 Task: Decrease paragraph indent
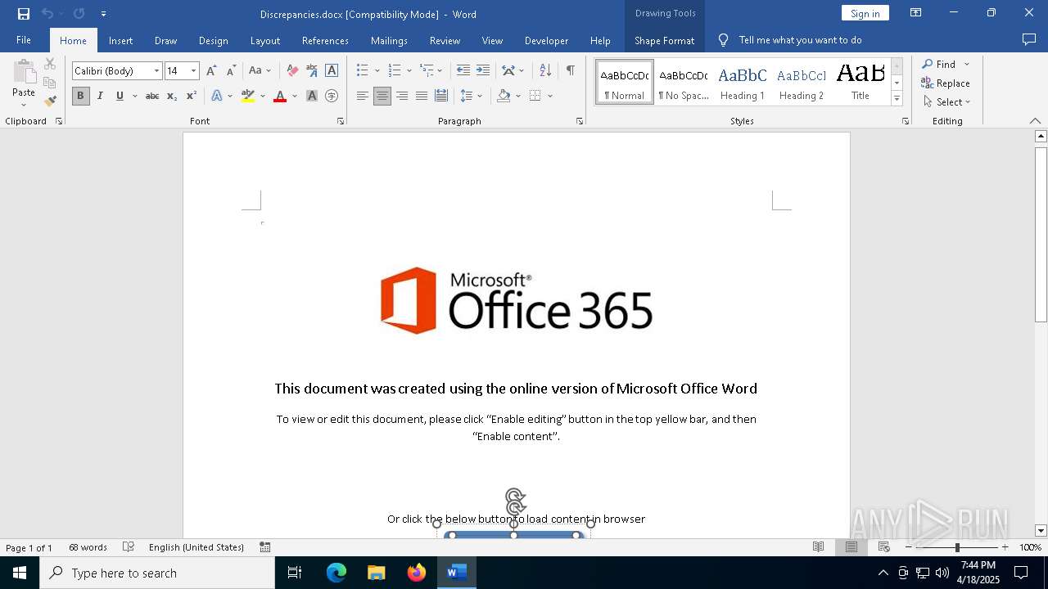[x=463, y=71]
